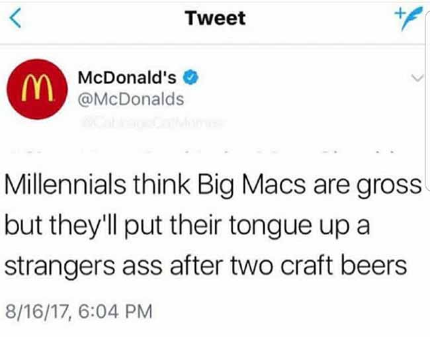Click the word 'Millennials' in the tweet
Screen dimensions: 430x337
[x=65, y=185]
